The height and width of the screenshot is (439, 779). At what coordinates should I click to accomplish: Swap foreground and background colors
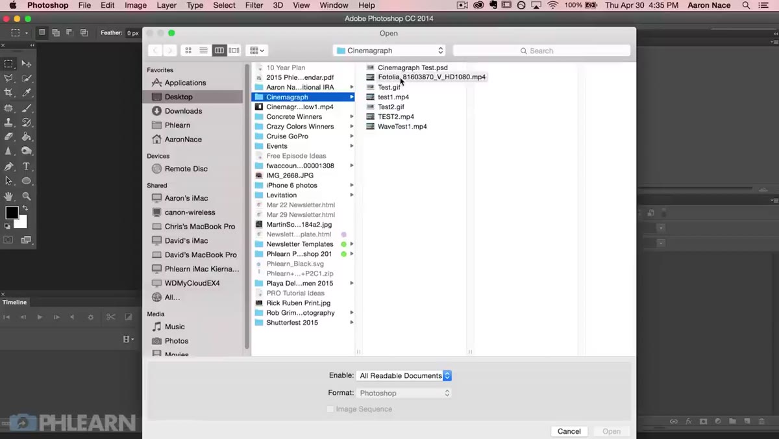(25, 208)
